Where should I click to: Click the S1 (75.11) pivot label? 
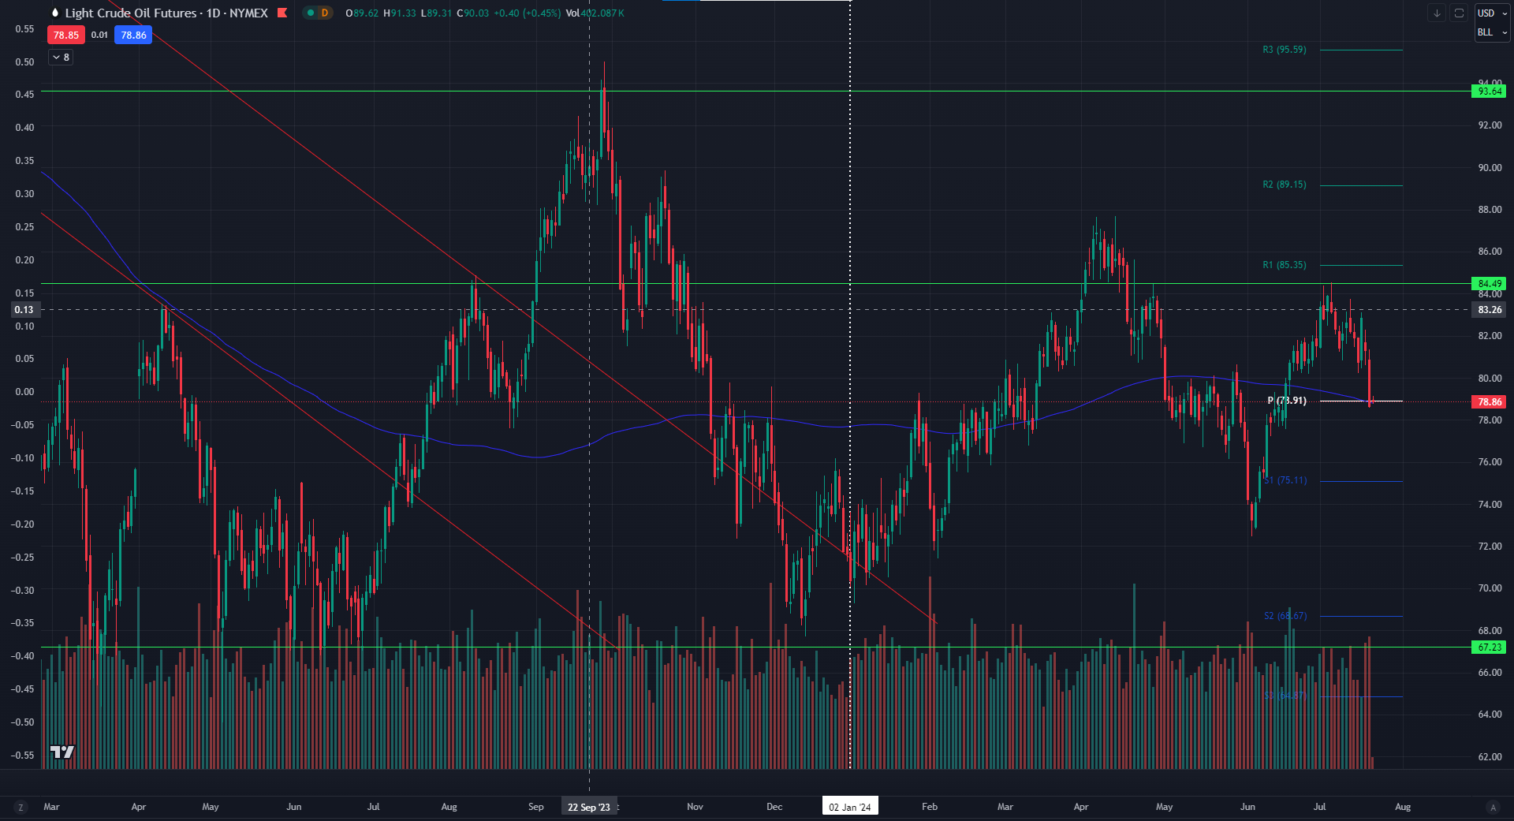point(1285,480)
